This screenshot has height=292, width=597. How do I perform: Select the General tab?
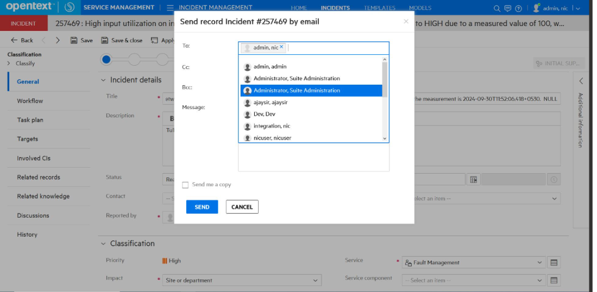(x=49, y=81)
